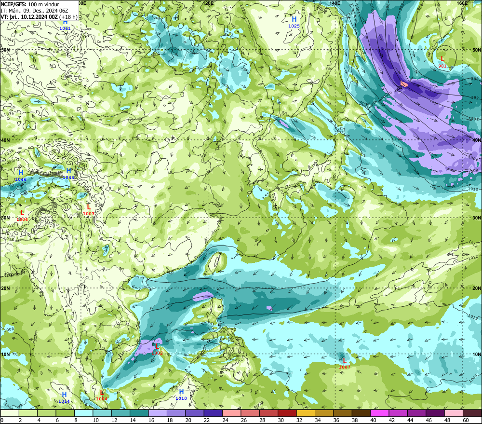Click the indigo 22–24 legend swatch

click(214, 413)
